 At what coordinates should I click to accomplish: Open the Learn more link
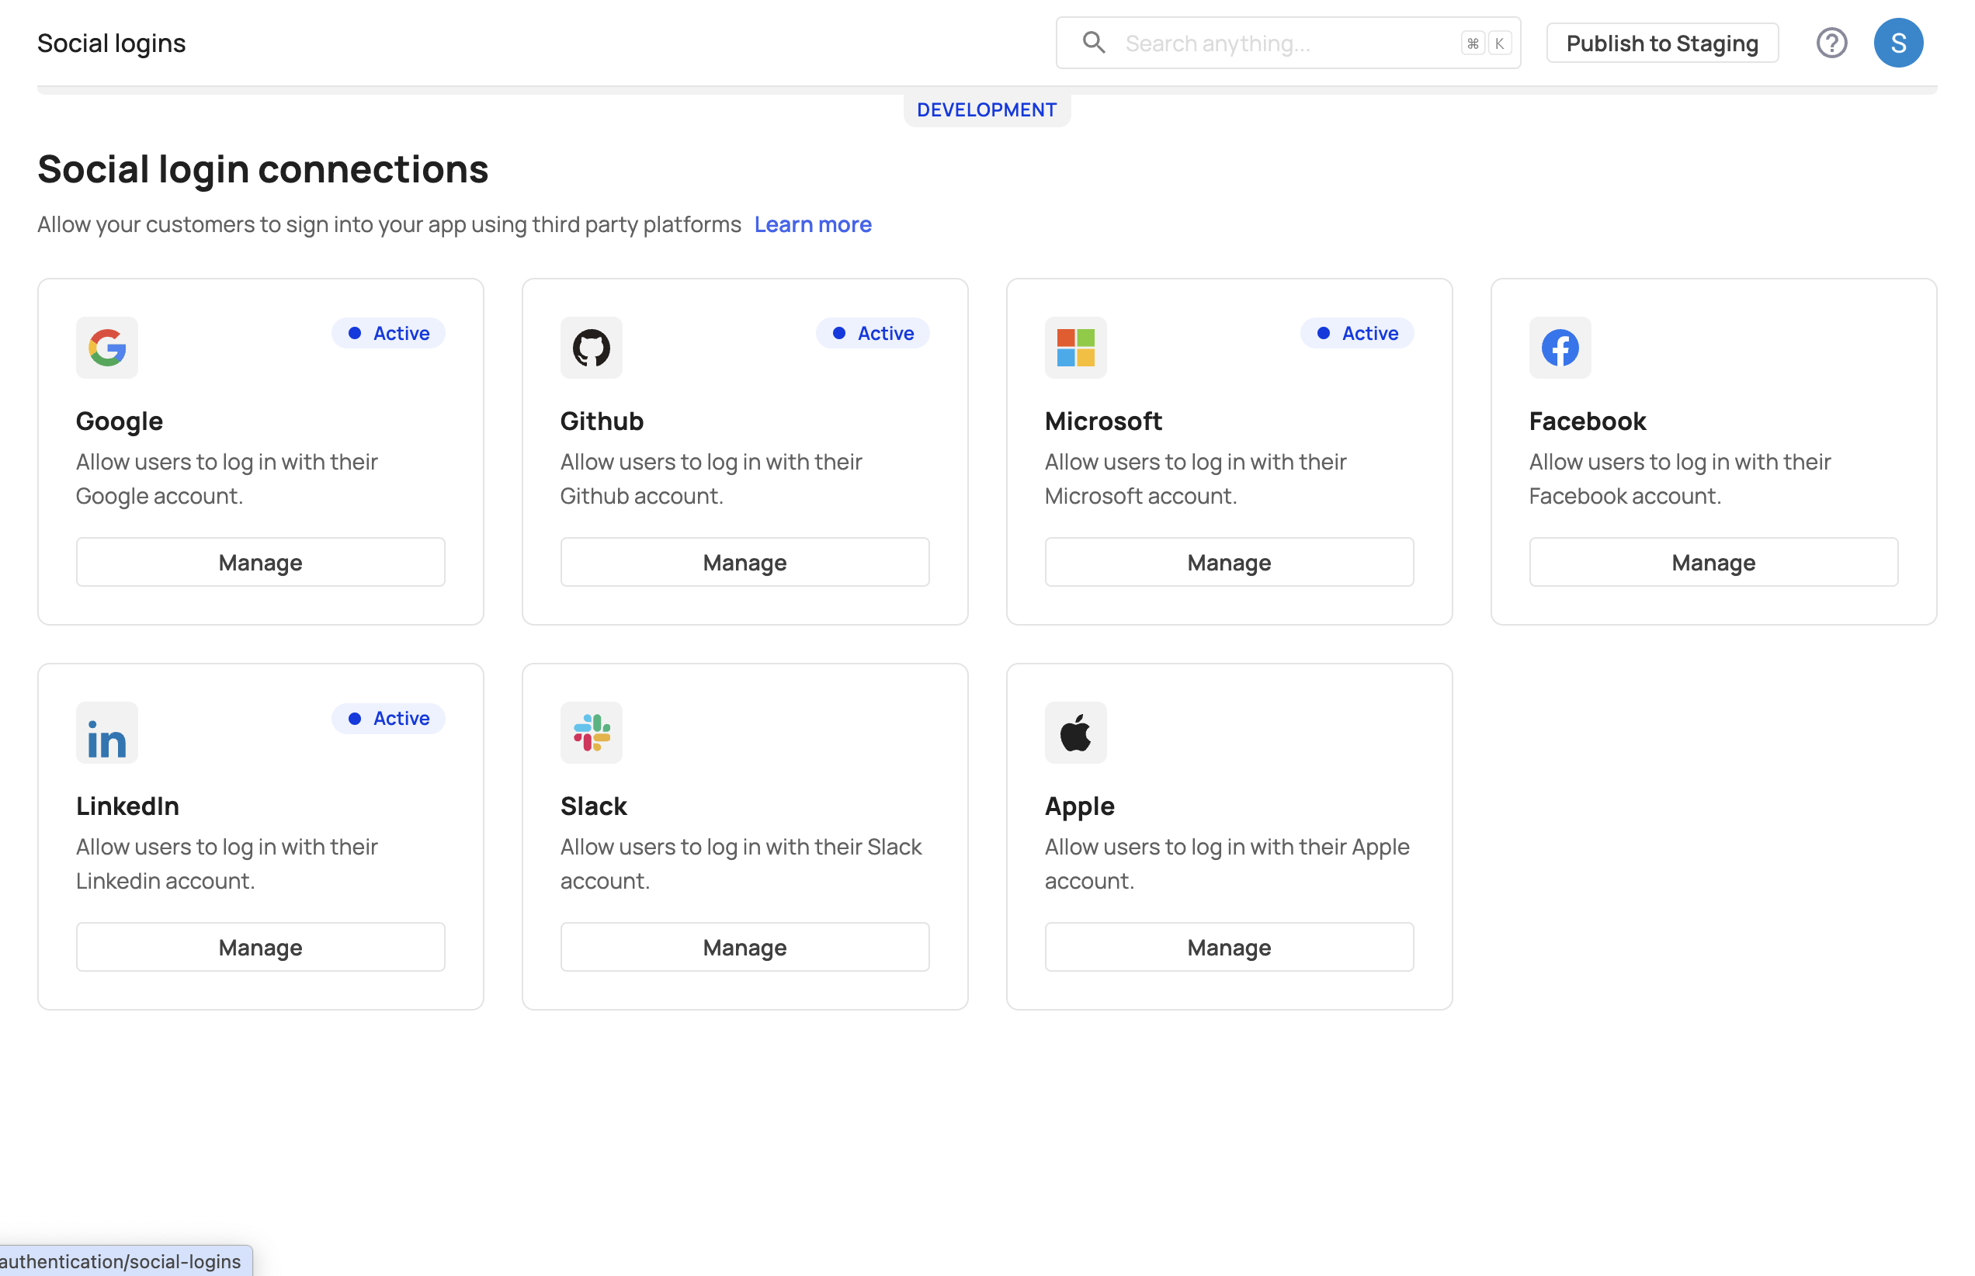tap(812, 224)
